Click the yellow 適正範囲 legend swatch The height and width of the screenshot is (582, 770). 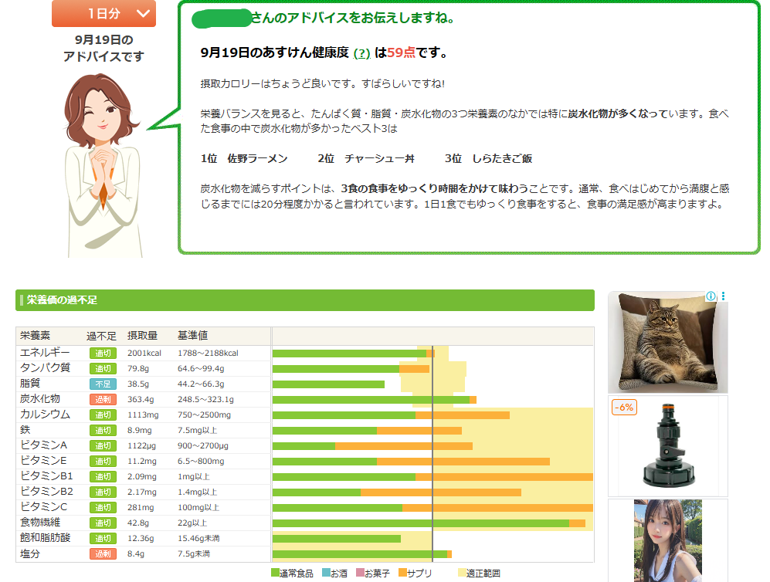click(462, 573)
